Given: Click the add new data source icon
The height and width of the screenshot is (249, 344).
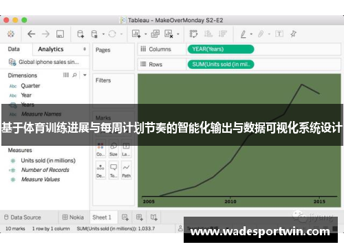Looking at the screenshot, I should [x=80, y=34].
